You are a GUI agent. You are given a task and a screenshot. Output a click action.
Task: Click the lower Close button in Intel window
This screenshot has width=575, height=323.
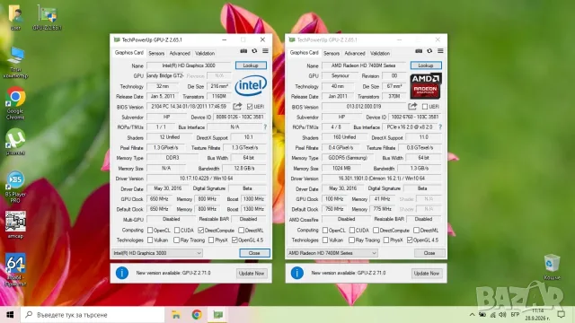point(254,253)
